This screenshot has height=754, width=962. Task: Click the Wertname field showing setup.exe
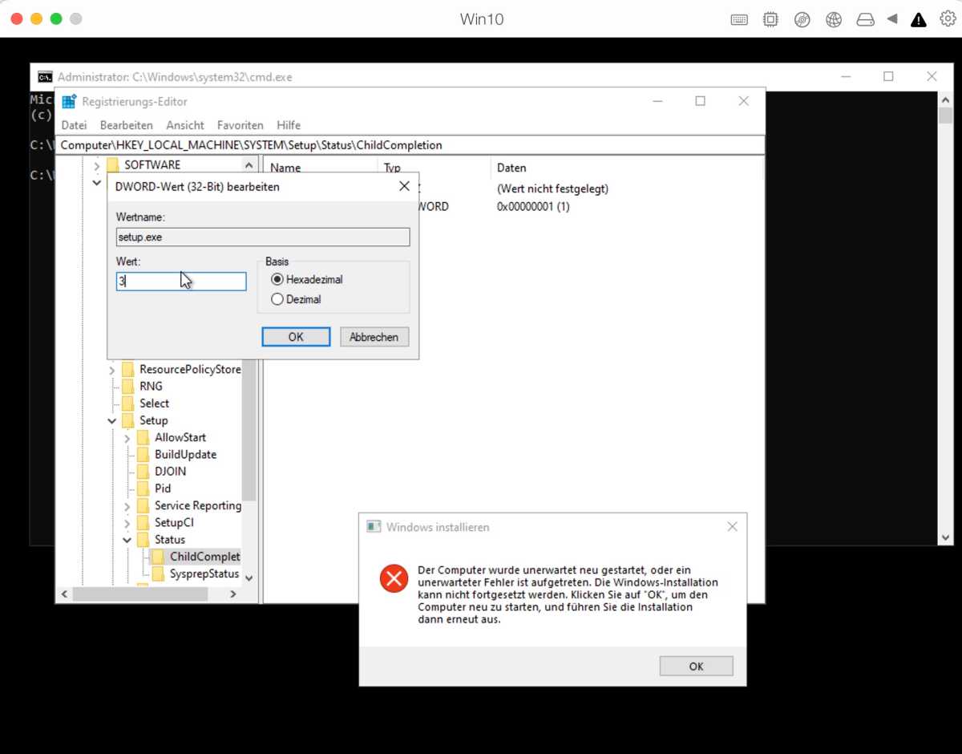(x=263, y=237)
